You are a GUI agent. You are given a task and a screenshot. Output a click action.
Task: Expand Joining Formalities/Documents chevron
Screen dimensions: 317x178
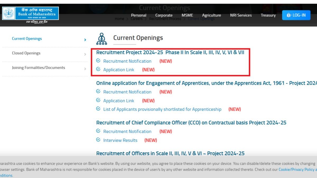85,69
